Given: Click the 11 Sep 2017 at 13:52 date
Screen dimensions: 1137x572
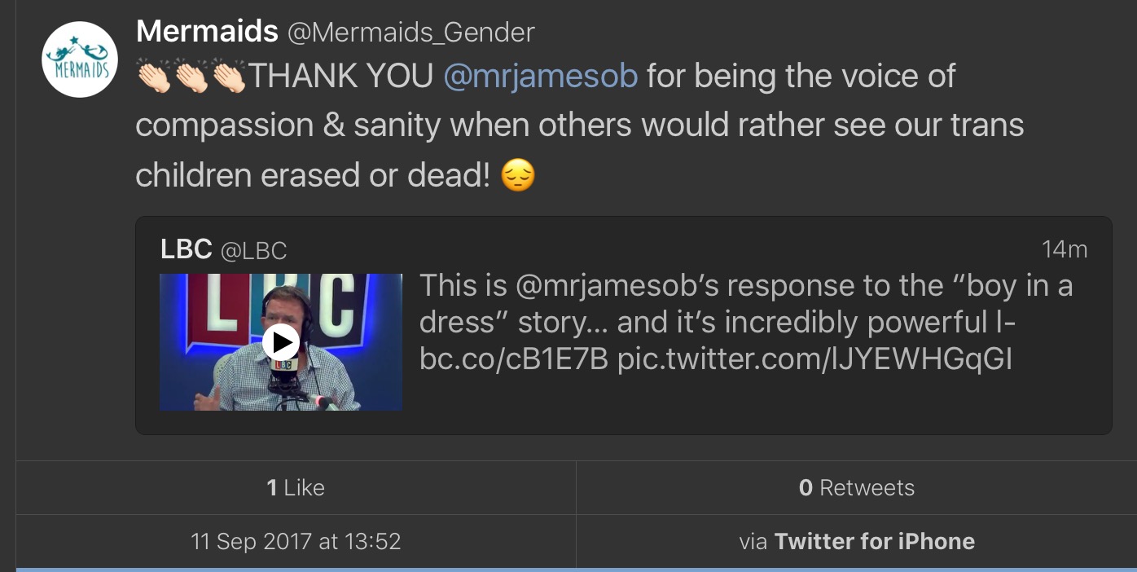Looking at the screenshot, I should tap(296, 541).
